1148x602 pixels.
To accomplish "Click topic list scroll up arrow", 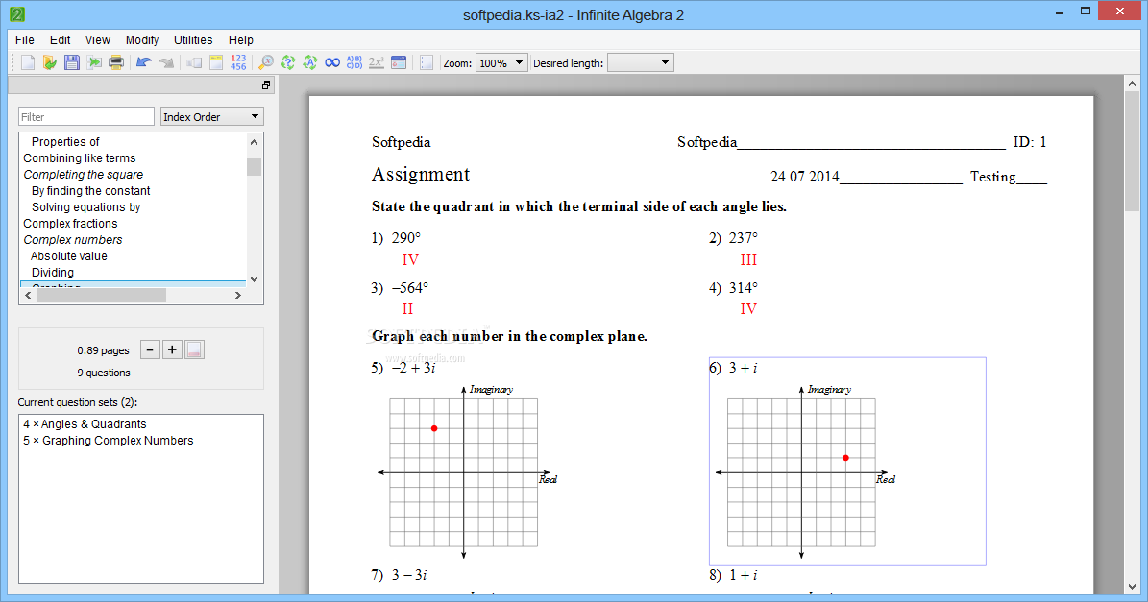I will coord(254,142).
